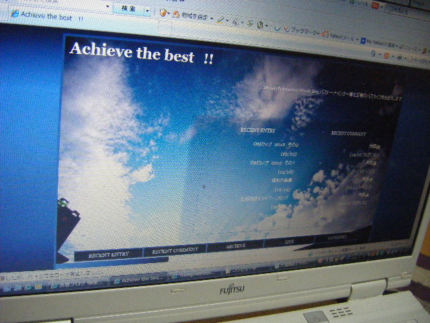Viewport: 430px width, 323px height.
Task: Open the 地域を指定 dropdown arrow
Action: 212,19
